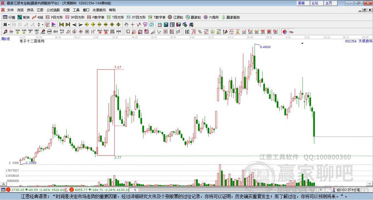Viewport: 373px width, 200px height.
Task: Click the blue infinity loop icon
Action: 291,32
